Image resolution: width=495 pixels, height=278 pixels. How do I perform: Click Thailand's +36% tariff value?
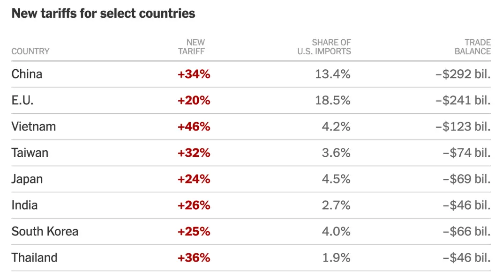(194, 257)
